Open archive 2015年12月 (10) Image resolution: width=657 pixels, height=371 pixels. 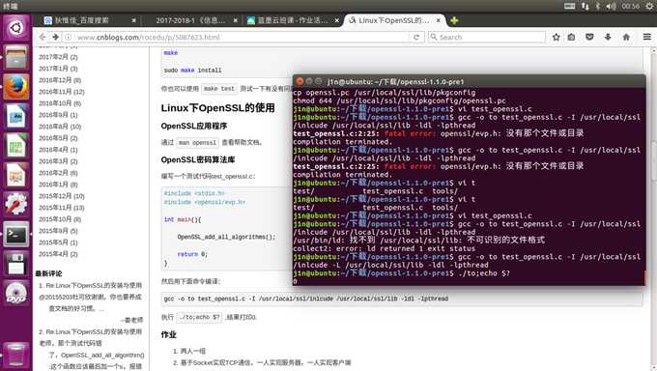click(62, 196)
